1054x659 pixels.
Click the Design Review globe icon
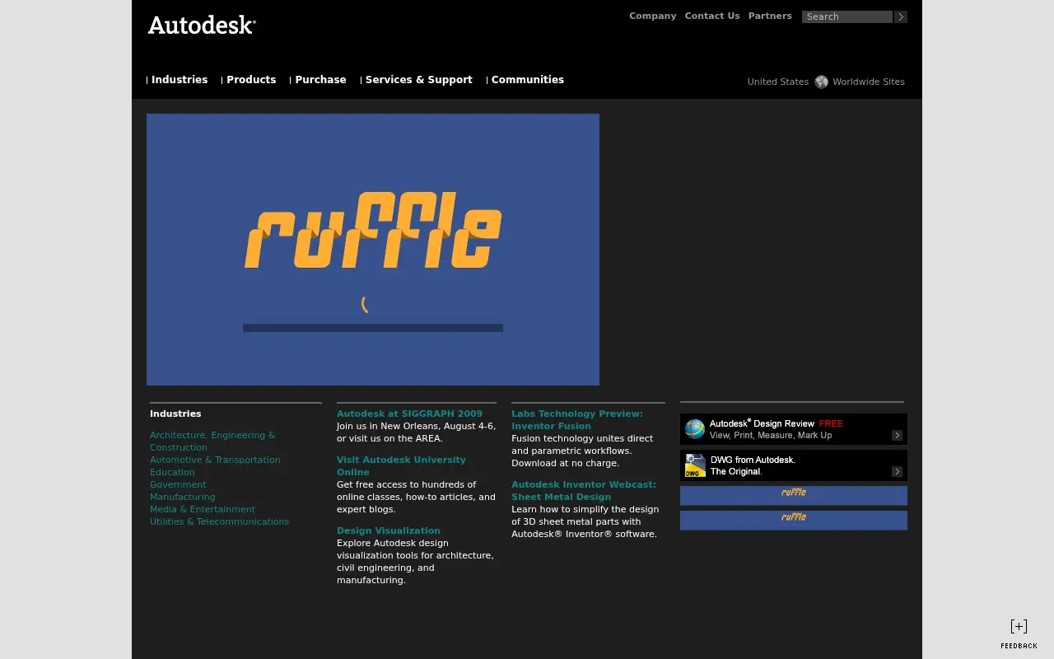695,429
